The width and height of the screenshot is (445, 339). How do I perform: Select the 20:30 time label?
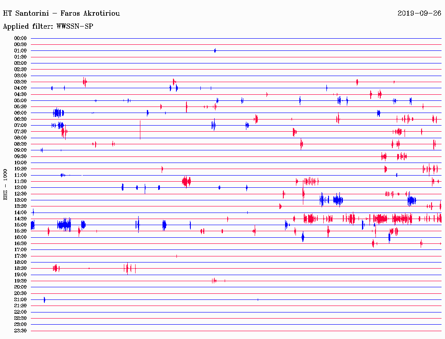pos(20,293)
